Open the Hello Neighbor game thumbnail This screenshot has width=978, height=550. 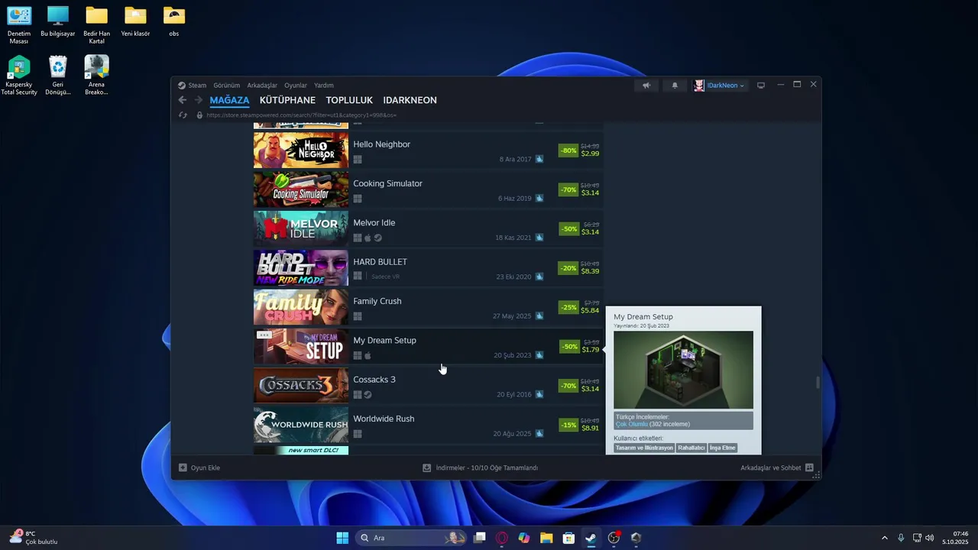click(301, 150)
